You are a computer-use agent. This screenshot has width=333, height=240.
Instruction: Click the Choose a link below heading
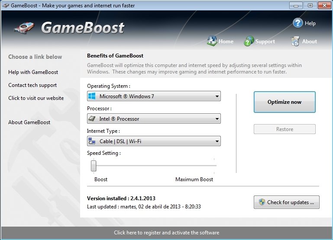35,57
